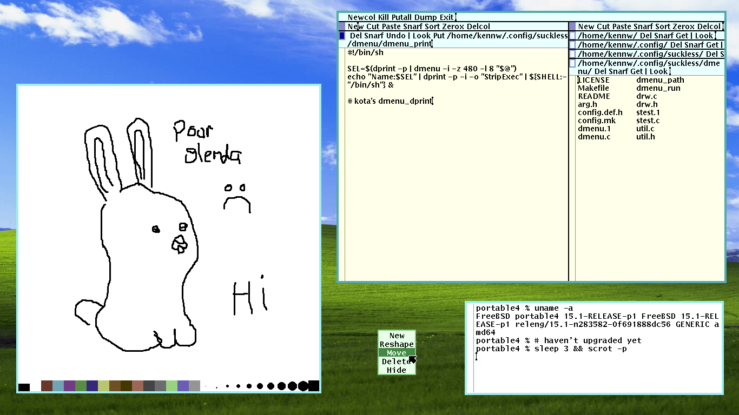The height and width of the screenshot is (415, 739).
Task: Click the layout box of the /home/kennw/ window
Action: (572, 36)
